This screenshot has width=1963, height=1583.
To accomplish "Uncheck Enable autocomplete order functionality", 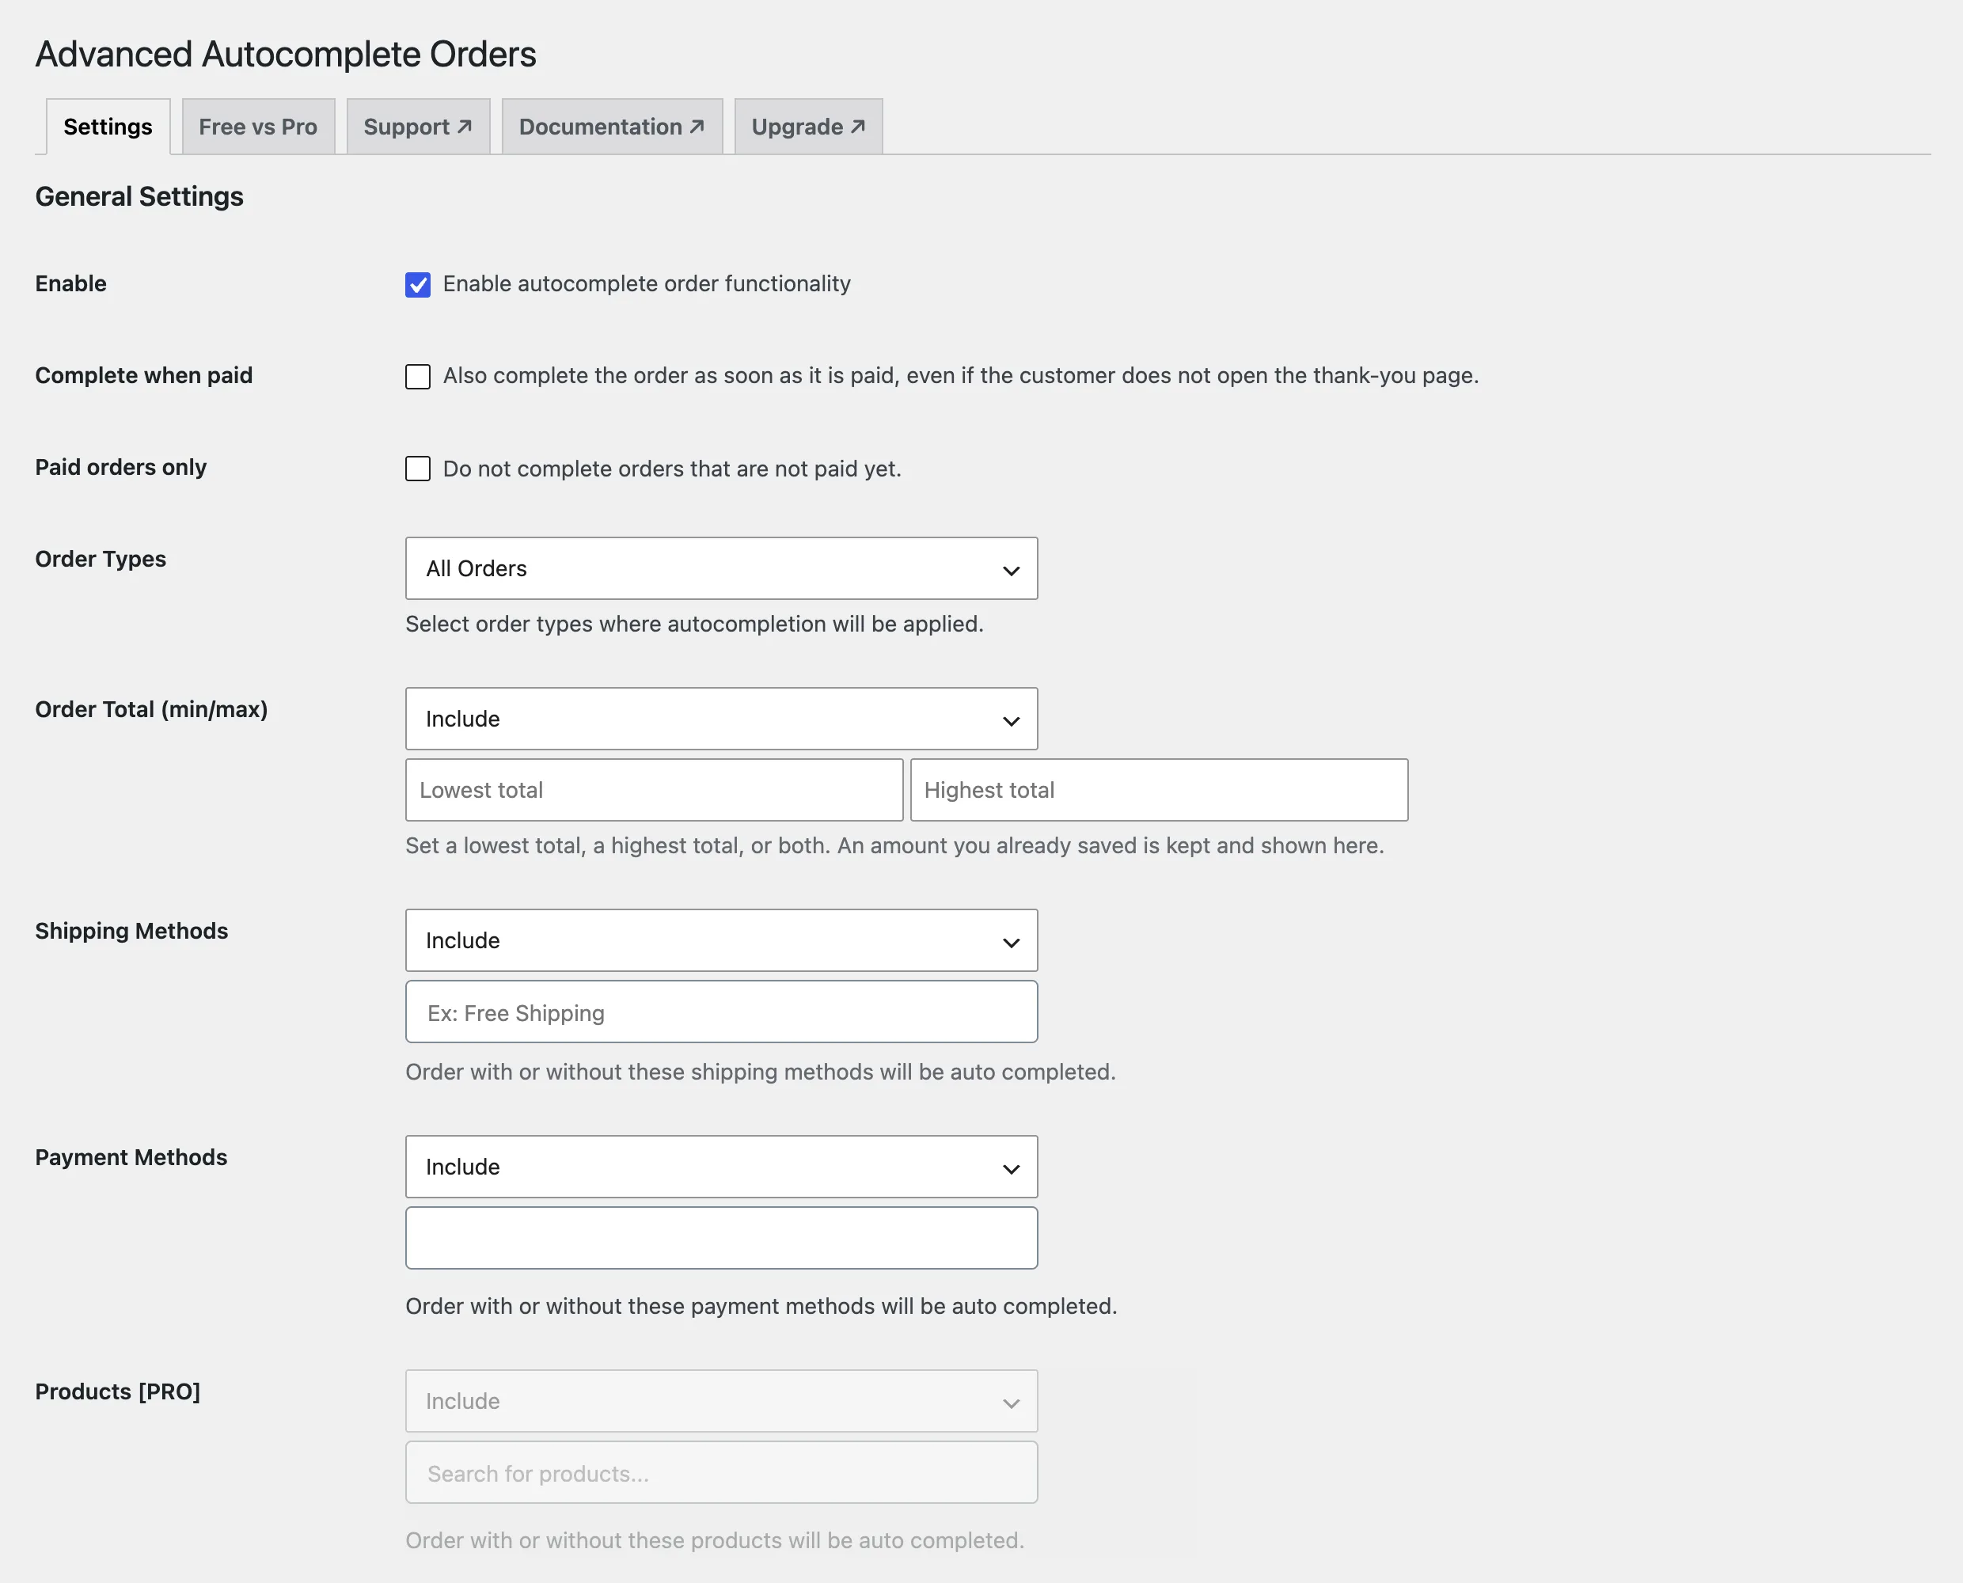I will [418, 284].
